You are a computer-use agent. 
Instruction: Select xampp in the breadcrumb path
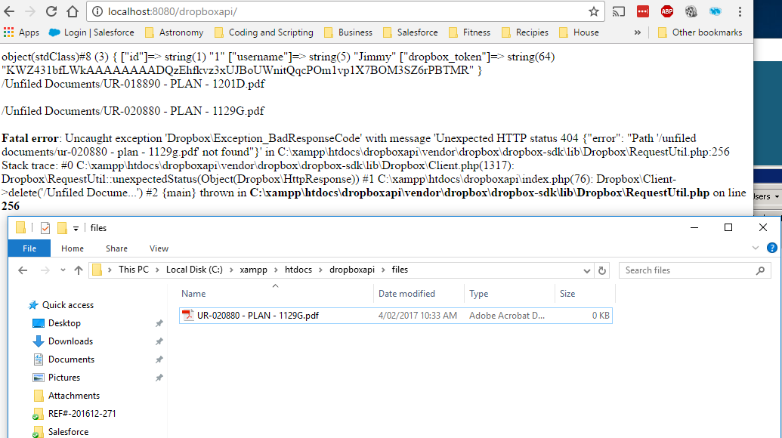click(x=253, y=270)
